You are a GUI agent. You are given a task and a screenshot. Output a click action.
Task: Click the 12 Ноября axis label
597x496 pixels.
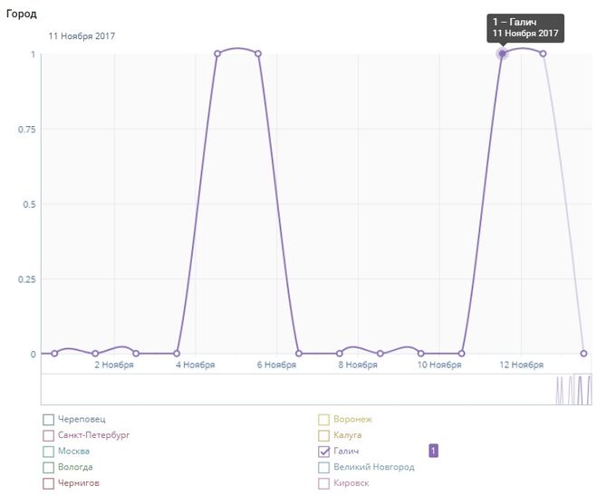pyautogui.click(x=521, y=365)
